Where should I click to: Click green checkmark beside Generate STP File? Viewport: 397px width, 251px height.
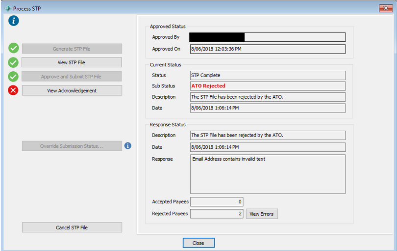14,48
